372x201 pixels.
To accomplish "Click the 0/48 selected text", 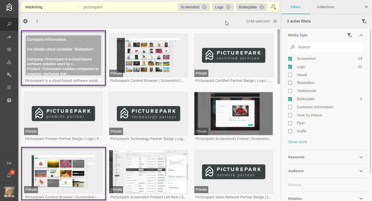I will [258, 21].
